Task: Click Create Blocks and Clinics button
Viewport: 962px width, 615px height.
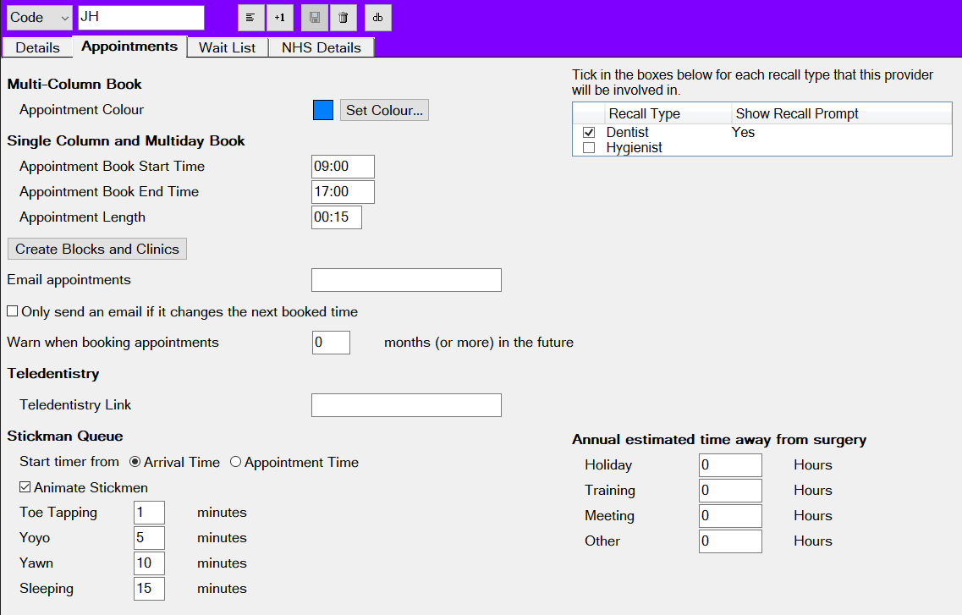Action: pyautogui.click(x=97, y=249)
